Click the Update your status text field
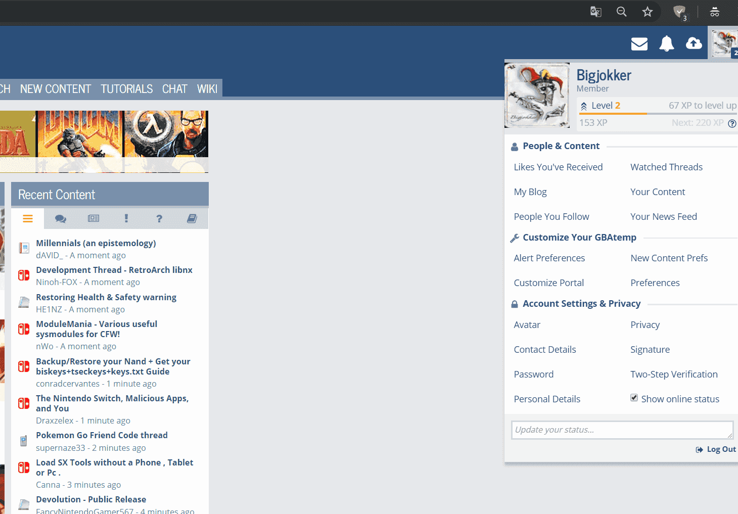This screenshot has height=514, width=738. 622,430
